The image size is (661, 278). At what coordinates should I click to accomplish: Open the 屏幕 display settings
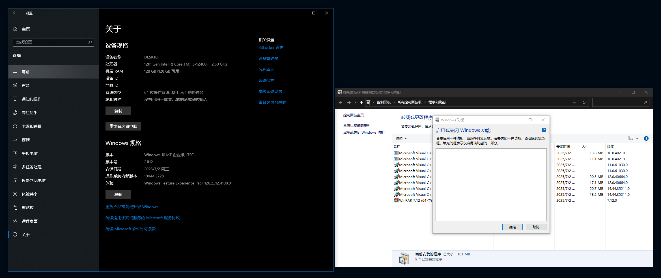(x=53, y=72)
